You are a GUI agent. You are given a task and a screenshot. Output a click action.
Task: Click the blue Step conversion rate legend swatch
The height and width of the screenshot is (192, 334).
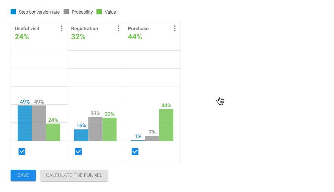[13, 12]
